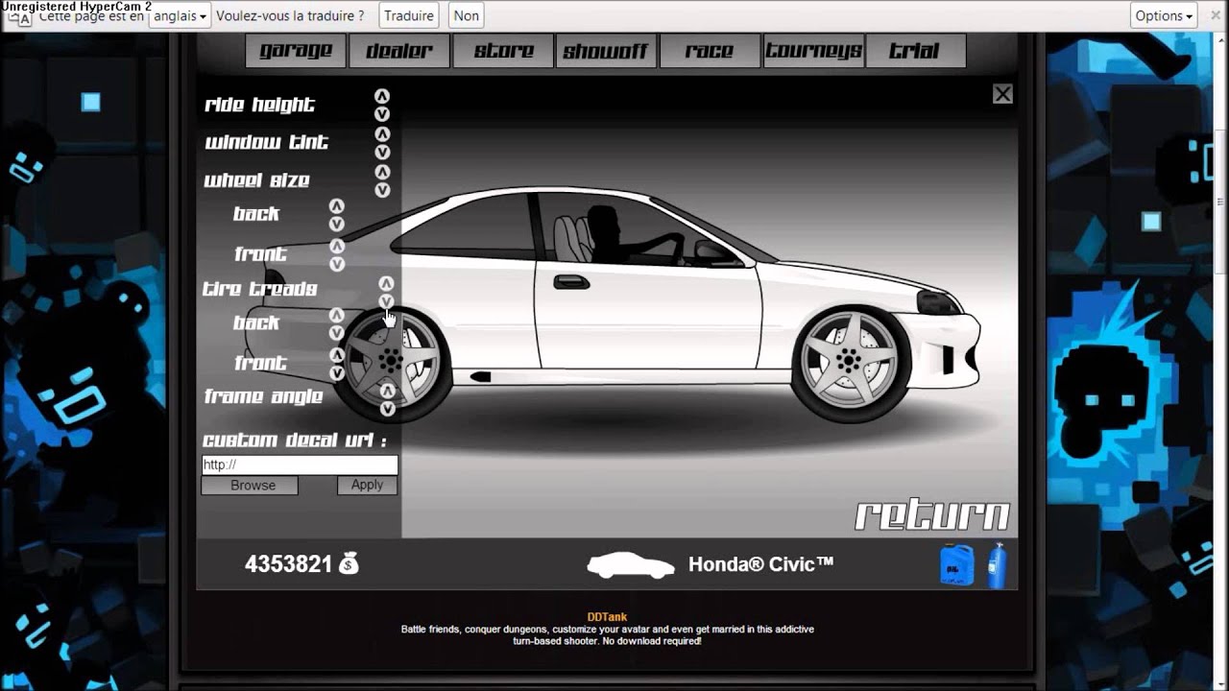The image size is (1229, 691).
Task: Click the Traduire button
Action: tap(409, 15)
